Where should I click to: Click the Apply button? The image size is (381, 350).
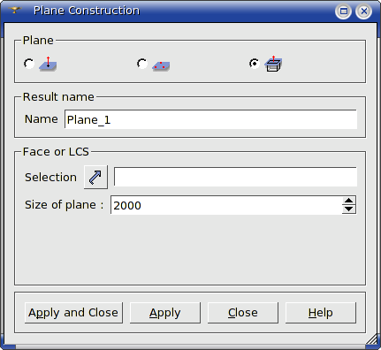[x=165, y=313]
